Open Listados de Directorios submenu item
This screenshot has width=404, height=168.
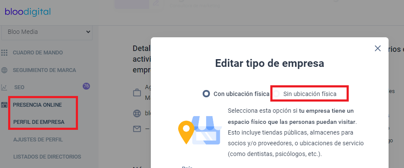coord(47,157)
